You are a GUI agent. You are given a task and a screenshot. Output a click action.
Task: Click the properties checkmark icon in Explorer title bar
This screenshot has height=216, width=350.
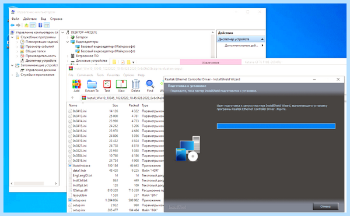coord(123,62)
